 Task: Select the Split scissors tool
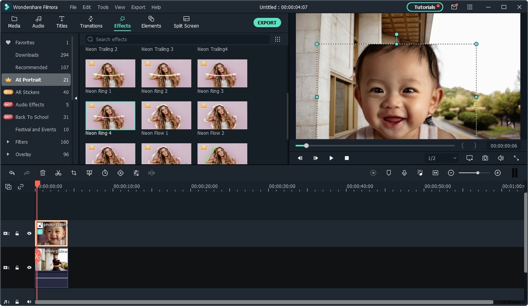point(58,173)
